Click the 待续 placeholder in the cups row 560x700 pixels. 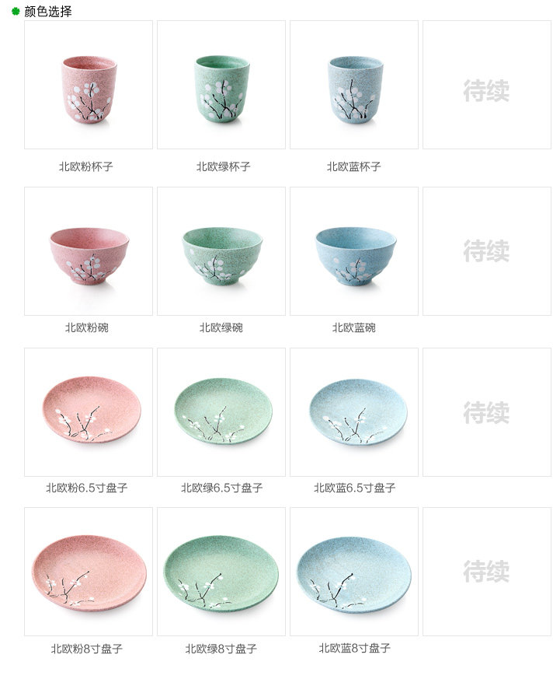pos(486,91)
